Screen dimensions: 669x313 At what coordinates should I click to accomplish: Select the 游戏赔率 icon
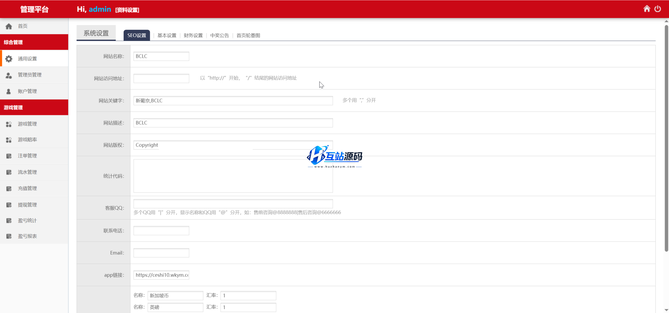tap(9, 140)
